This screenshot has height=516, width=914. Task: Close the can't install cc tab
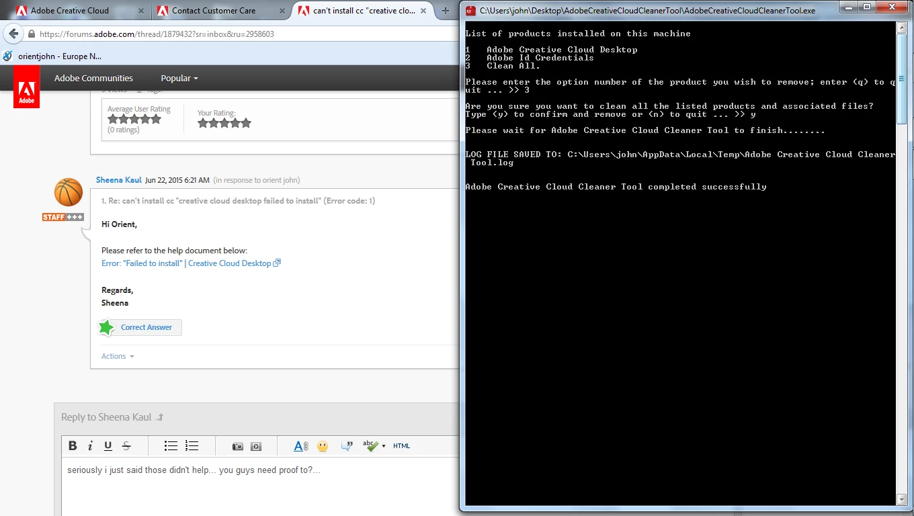coord(425,11)
